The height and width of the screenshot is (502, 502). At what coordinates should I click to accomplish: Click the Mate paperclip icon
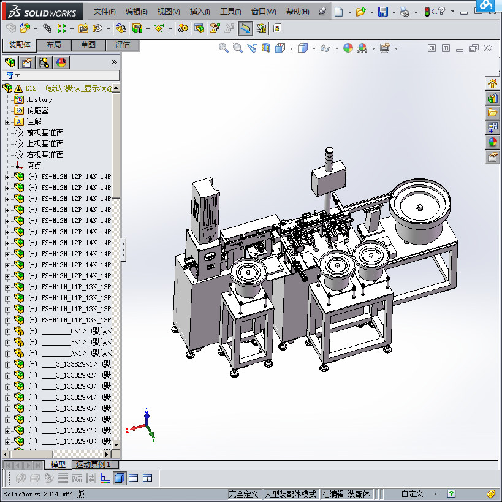[x=47, y=28]
